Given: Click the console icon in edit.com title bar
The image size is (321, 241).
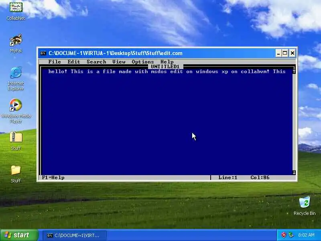Looking at the screenshot, I should [43, 53].
